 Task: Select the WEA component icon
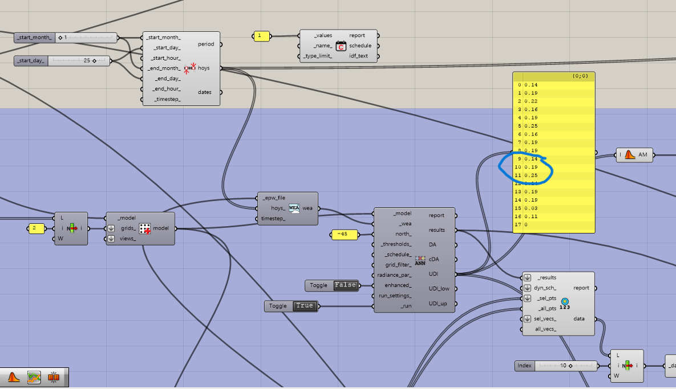pos(294,208)
